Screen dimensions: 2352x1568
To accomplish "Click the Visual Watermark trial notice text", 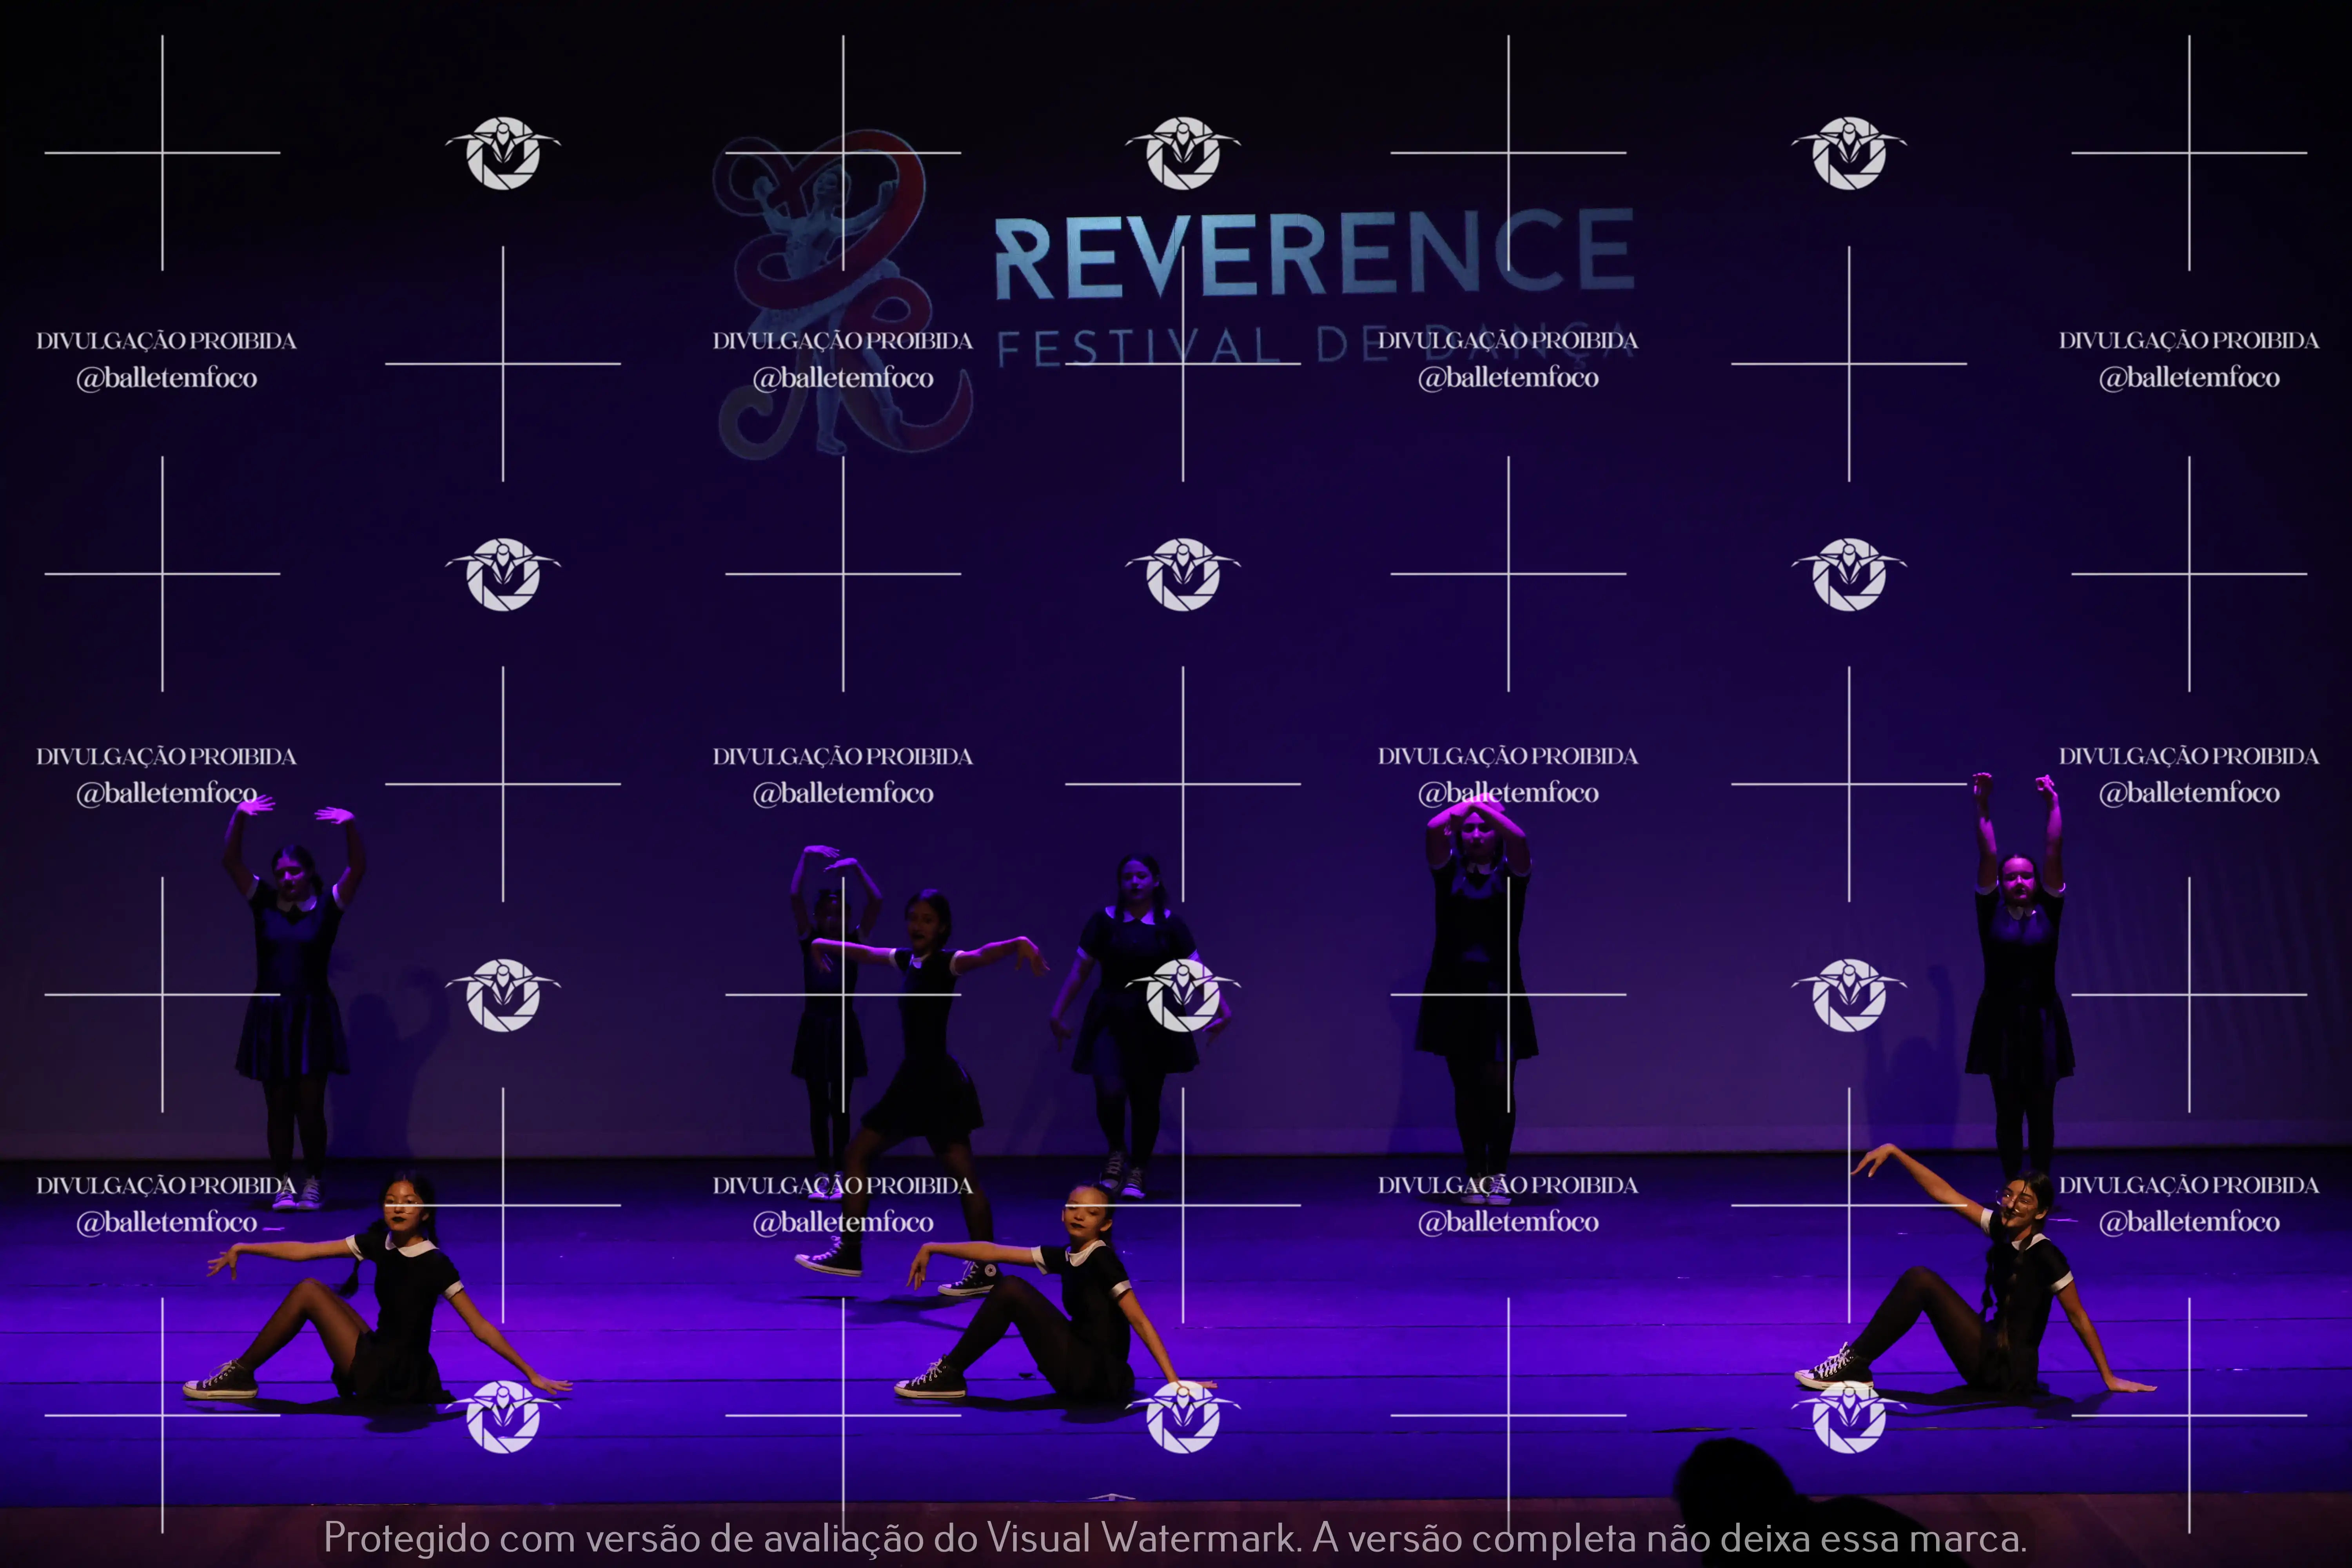I will pyautogui.click(x=1175, y=1538).
